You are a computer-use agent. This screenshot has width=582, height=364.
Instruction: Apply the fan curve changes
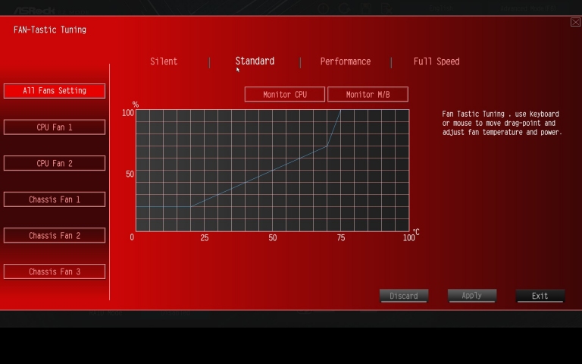point(472,296)
